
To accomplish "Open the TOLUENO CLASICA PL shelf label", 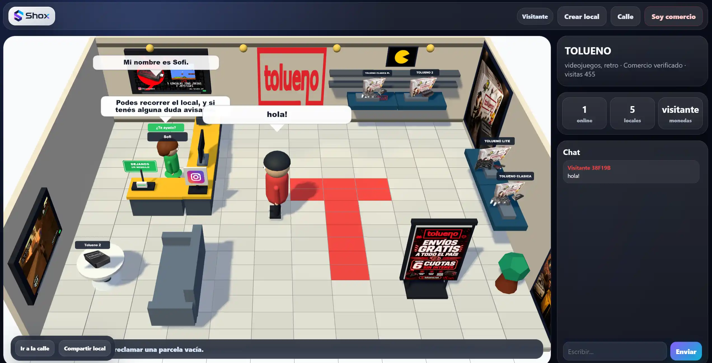I will [x=377, y=73].
